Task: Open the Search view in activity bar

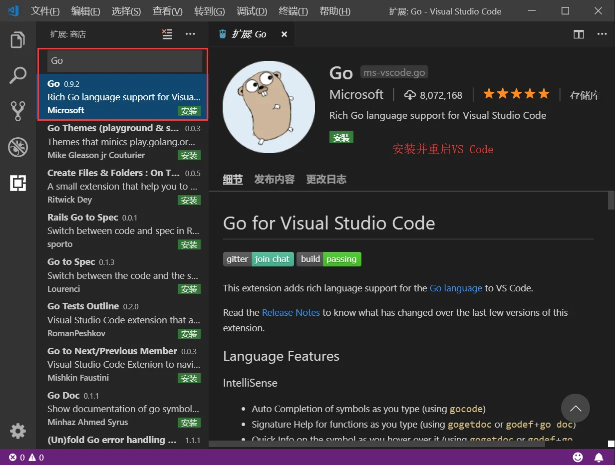Action: [x=18, y=75]
